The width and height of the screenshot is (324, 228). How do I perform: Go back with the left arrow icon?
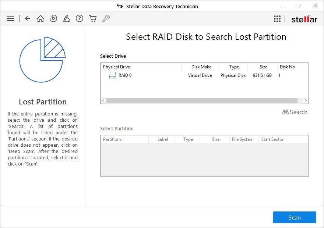28,18
